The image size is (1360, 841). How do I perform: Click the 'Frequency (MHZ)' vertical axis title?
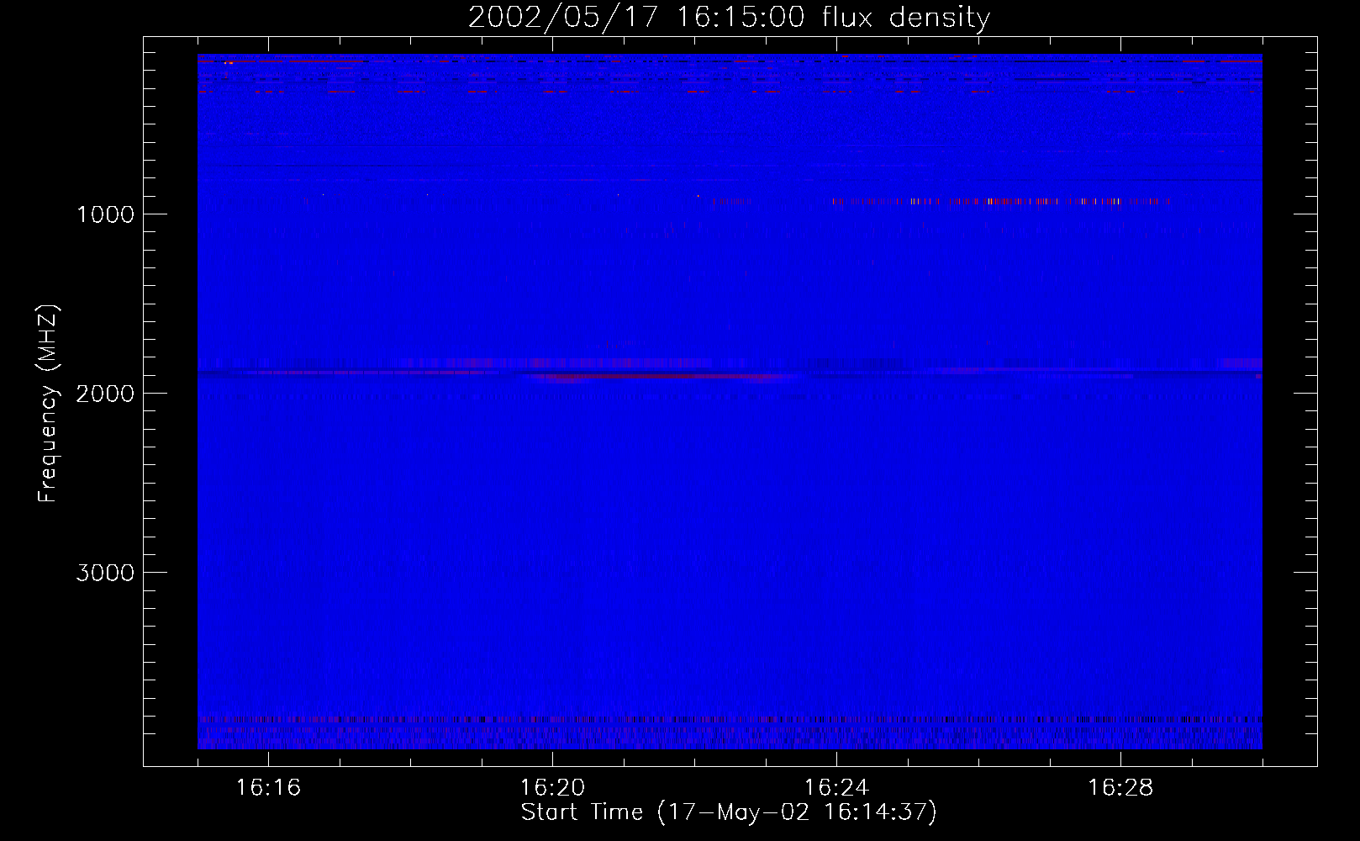click(x=48, y=404)
